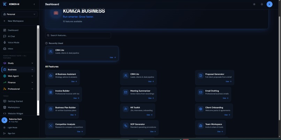Collapse the Business section chevron
Screen dimensions: 281x140
tap(32, 69)
